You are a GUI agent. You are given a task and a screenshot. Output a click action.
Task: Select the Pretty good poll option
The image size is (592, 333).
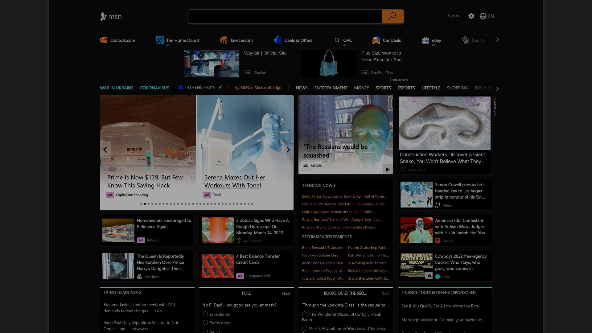(205, 323)
